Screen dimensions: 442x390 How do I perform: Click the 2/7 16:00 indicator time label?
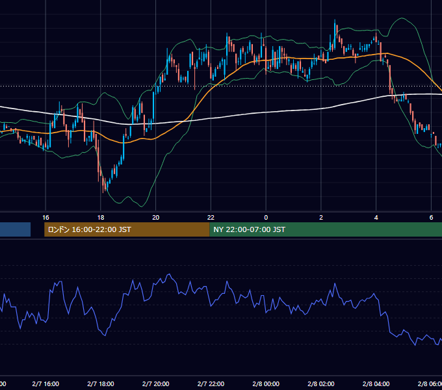click(x=45, y=383)
